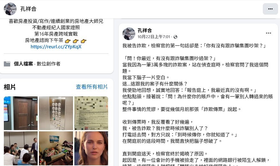Click the personal profile folder icon
The image size is (280, 166).
(7, 64)
